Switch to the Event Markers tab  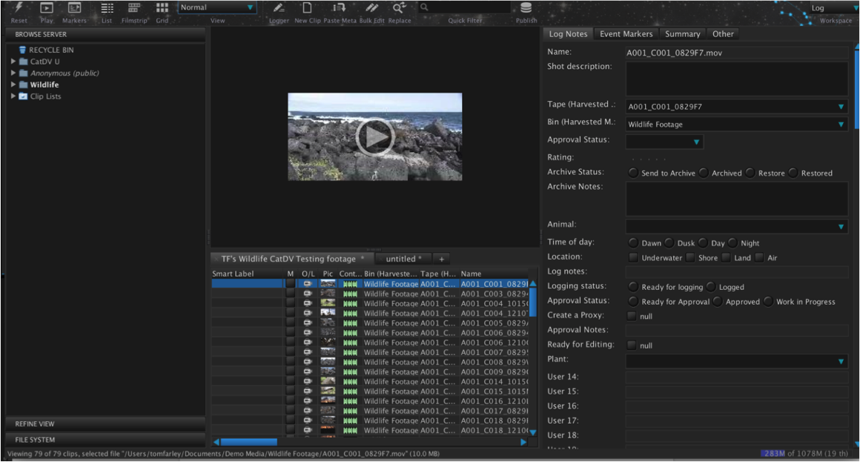tap(626, 34)
